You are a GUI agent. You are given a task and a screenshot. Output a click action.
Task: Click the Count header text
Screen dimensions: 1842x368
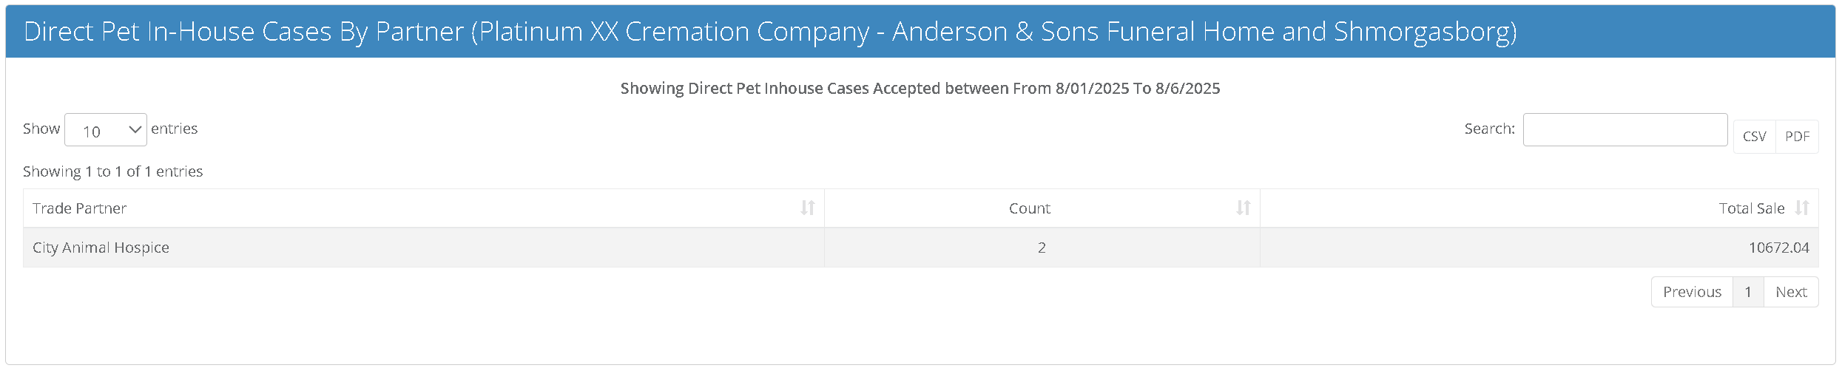point(1029,208)
